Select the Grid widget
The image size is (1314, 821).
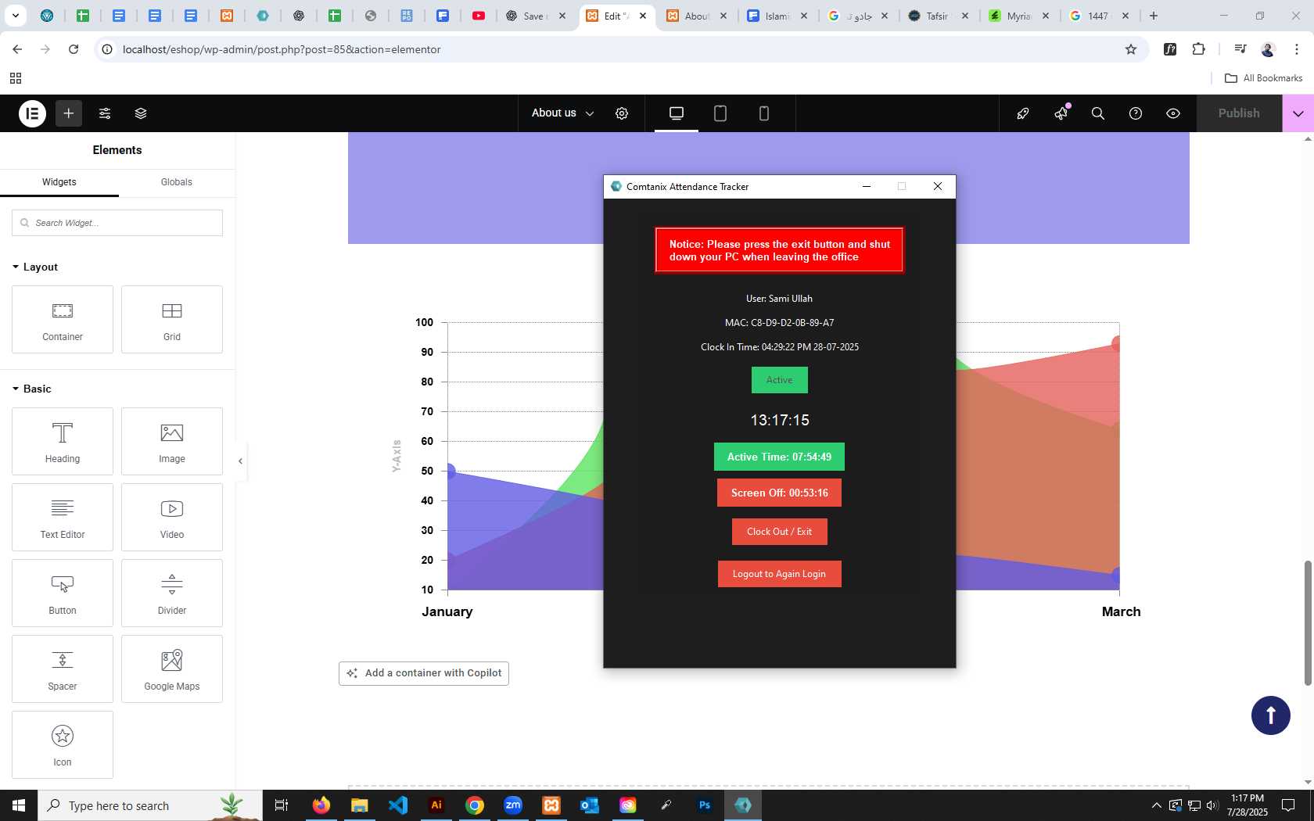(x=172, y=319)
